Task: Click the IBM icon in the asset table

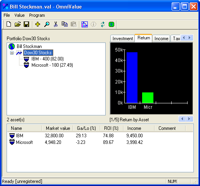Action: 12,136
